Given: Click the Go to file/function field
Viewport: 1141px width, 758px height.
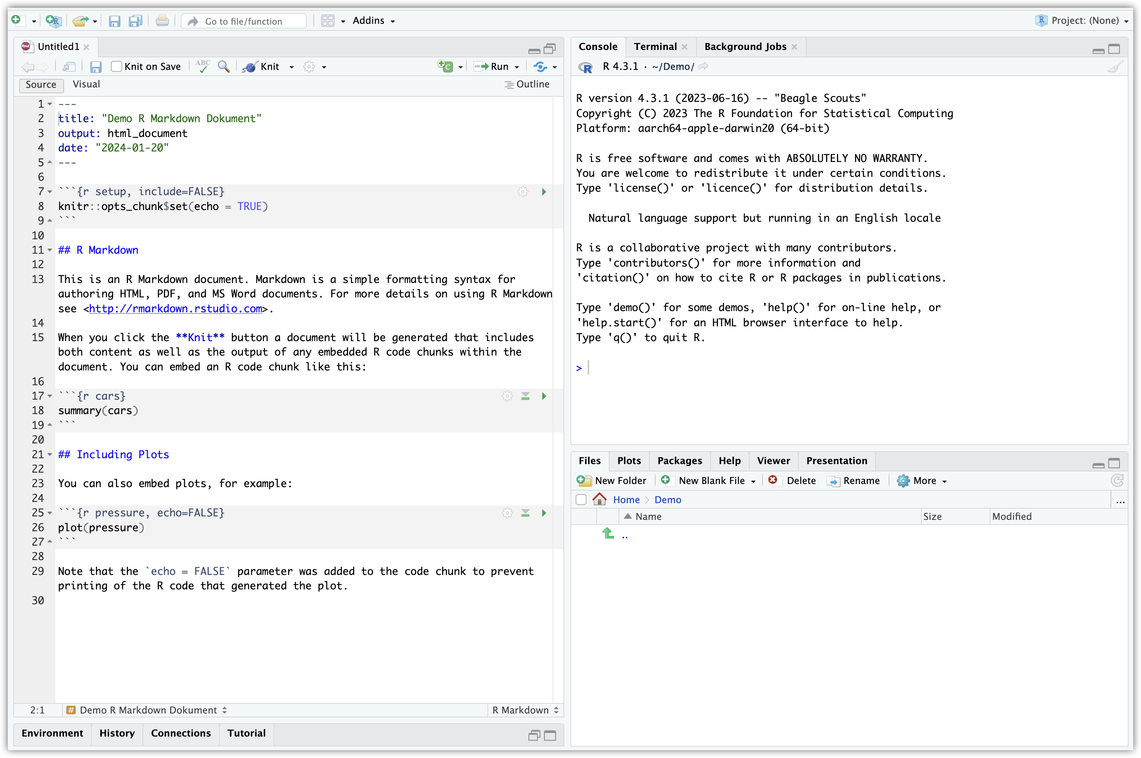Looking at the screenshot, I should 243,21.
